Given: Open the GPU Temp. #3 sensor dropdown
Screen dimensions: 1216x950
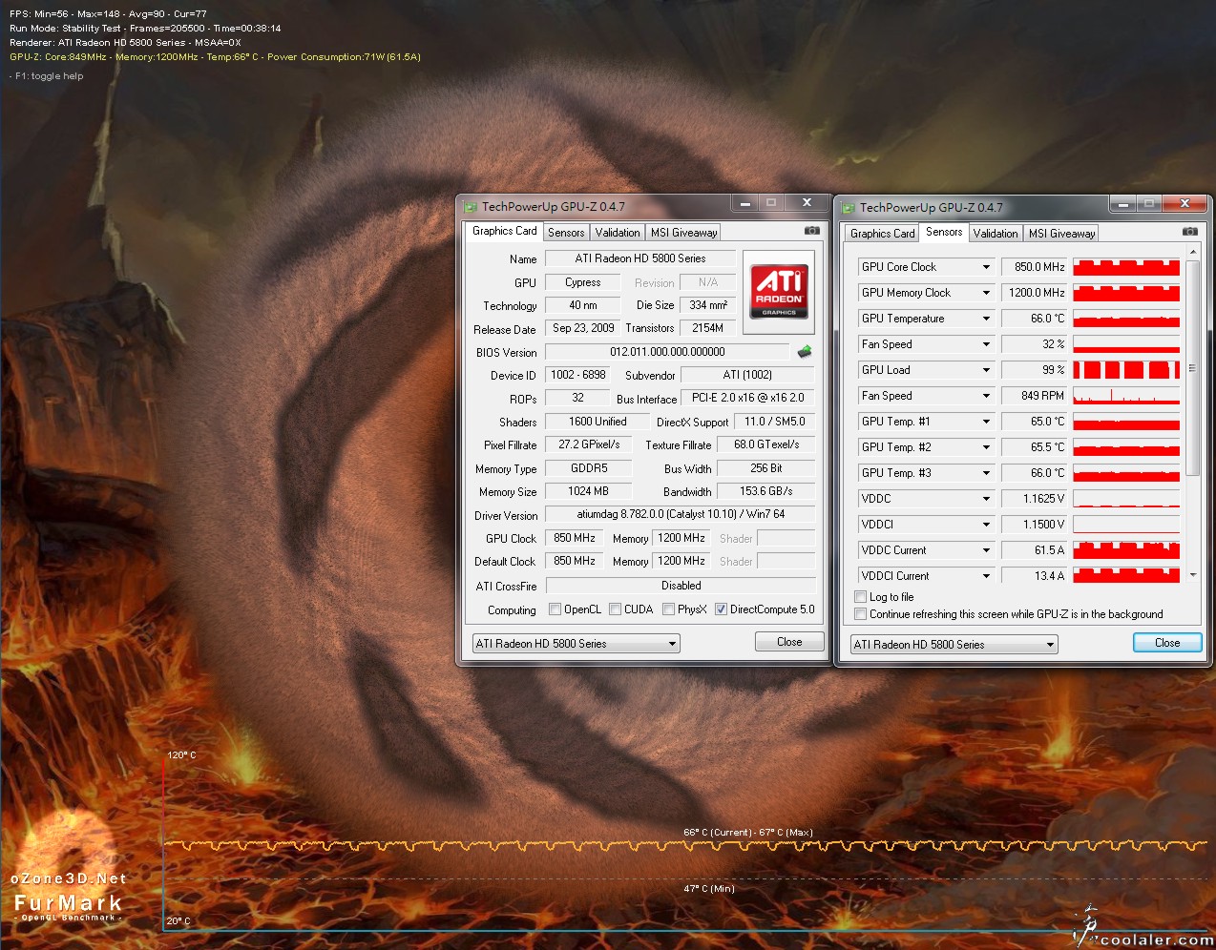Looking at the screenshot, I should pos(986,473).
